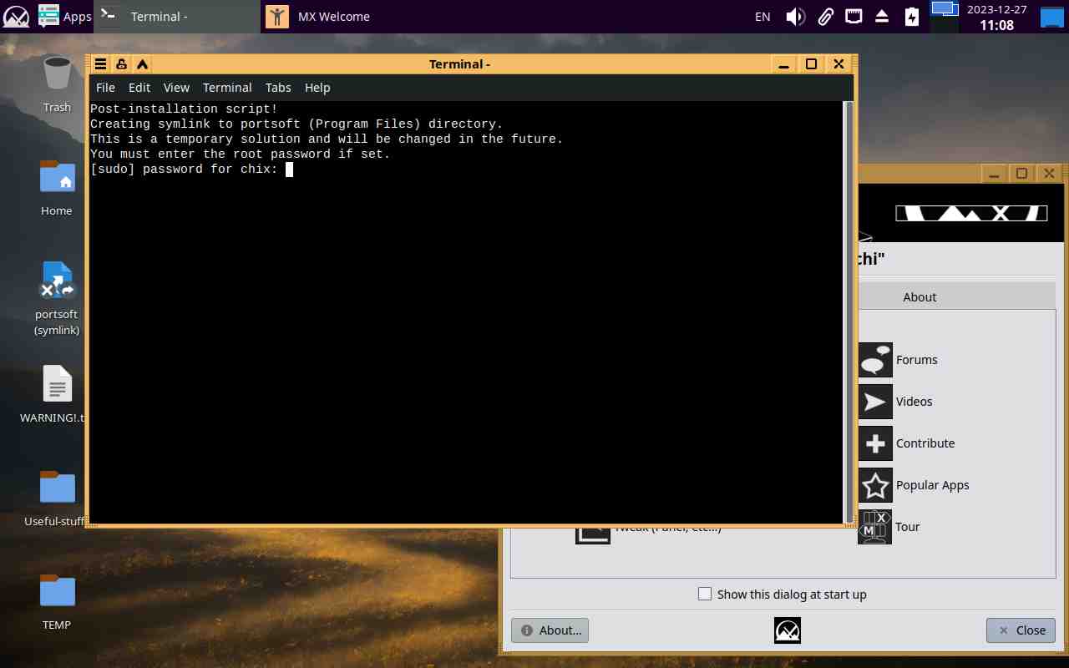This screenshot has width=1069, height=668.
Task: Open the battery power tray icon
Action: coord(912,16)
